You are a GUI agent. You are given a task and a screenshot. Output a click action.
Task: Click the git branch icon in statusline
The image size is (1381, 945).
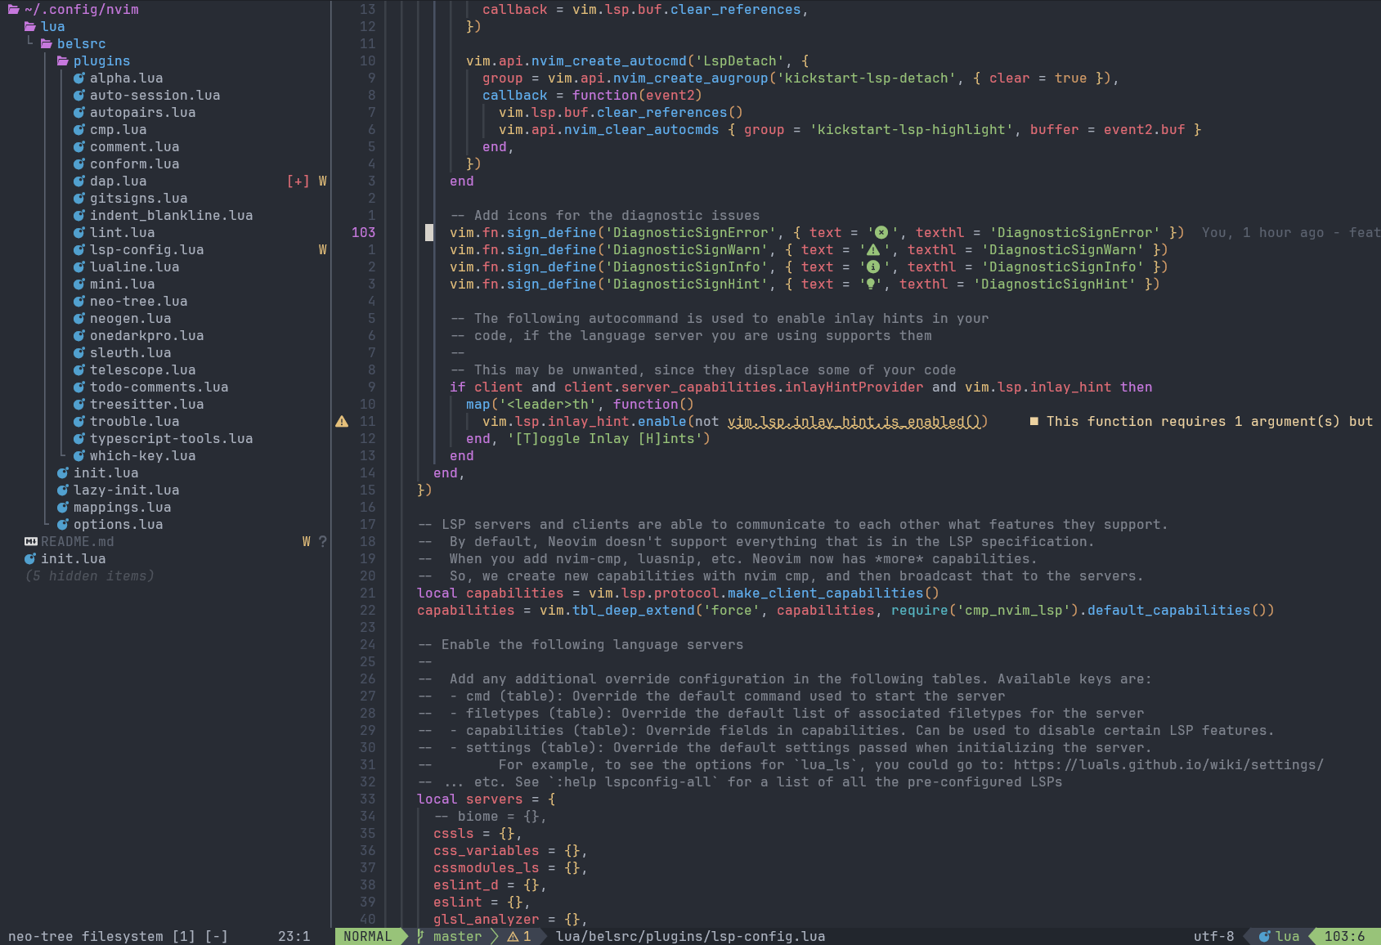pyautogui.click(x=421, y=937)
